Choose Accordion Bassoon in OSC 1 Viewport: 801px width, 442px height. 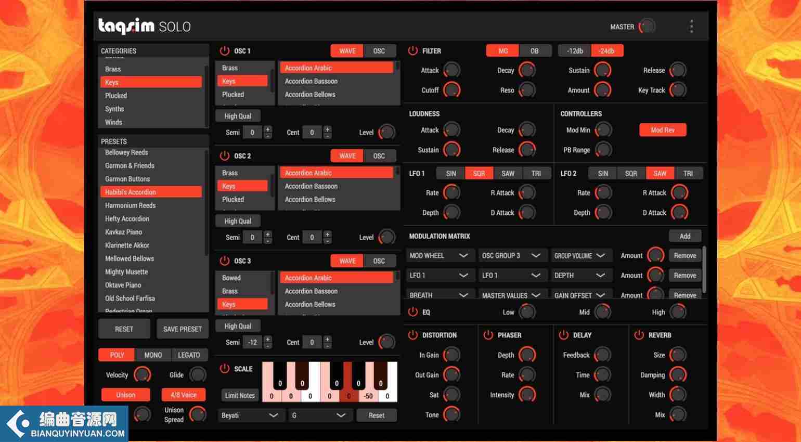point(337,81)
